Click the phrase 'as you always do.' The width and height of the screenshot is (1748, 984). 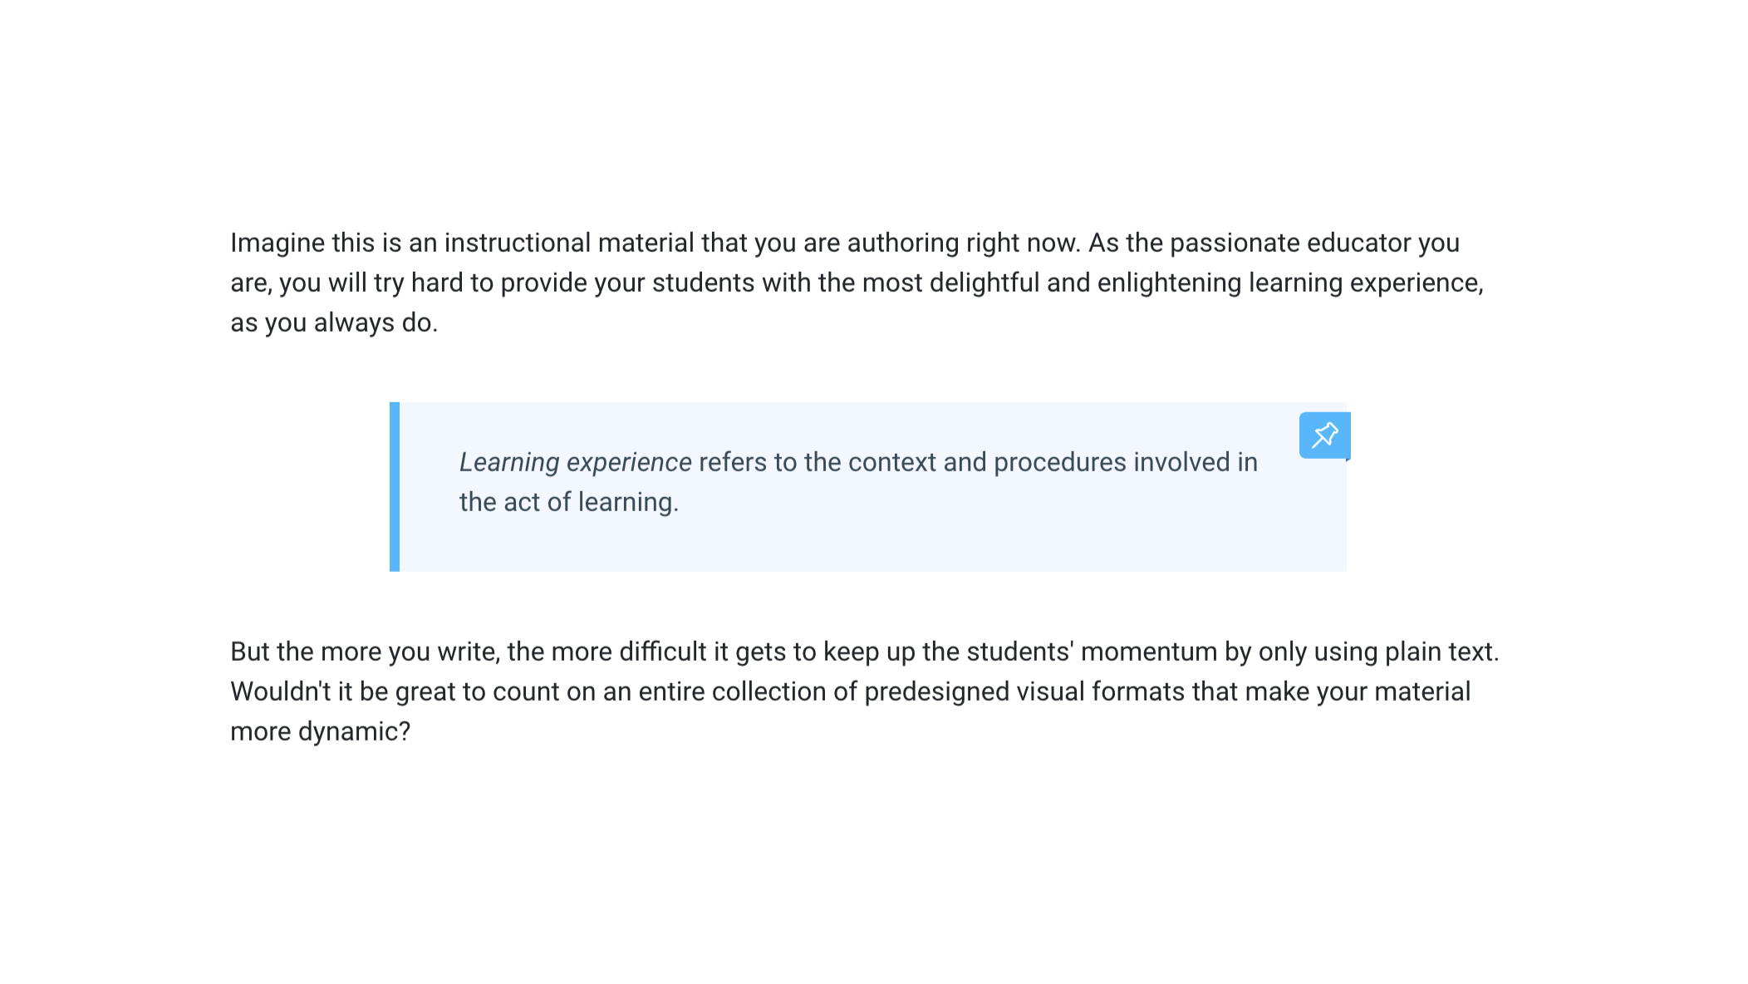coord(334,322)
